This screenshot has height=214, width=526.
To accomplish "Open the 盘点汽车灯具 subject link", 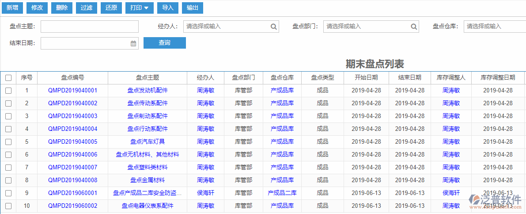I will coord(148,142).
